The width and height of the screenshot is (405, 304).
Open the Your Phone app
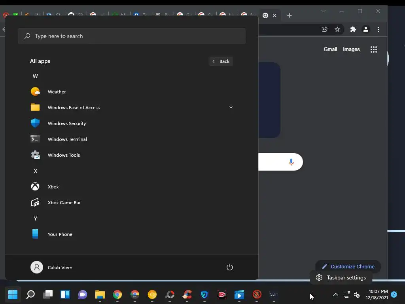pos(132,234)
